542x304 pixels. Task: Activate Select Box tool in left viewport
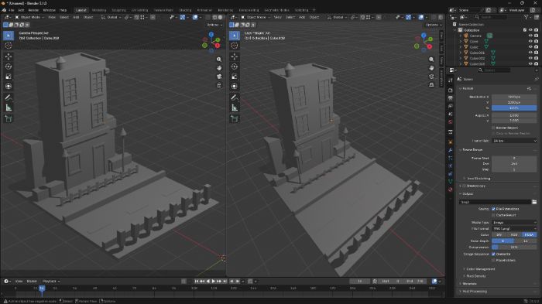click(x=9, y=36)
